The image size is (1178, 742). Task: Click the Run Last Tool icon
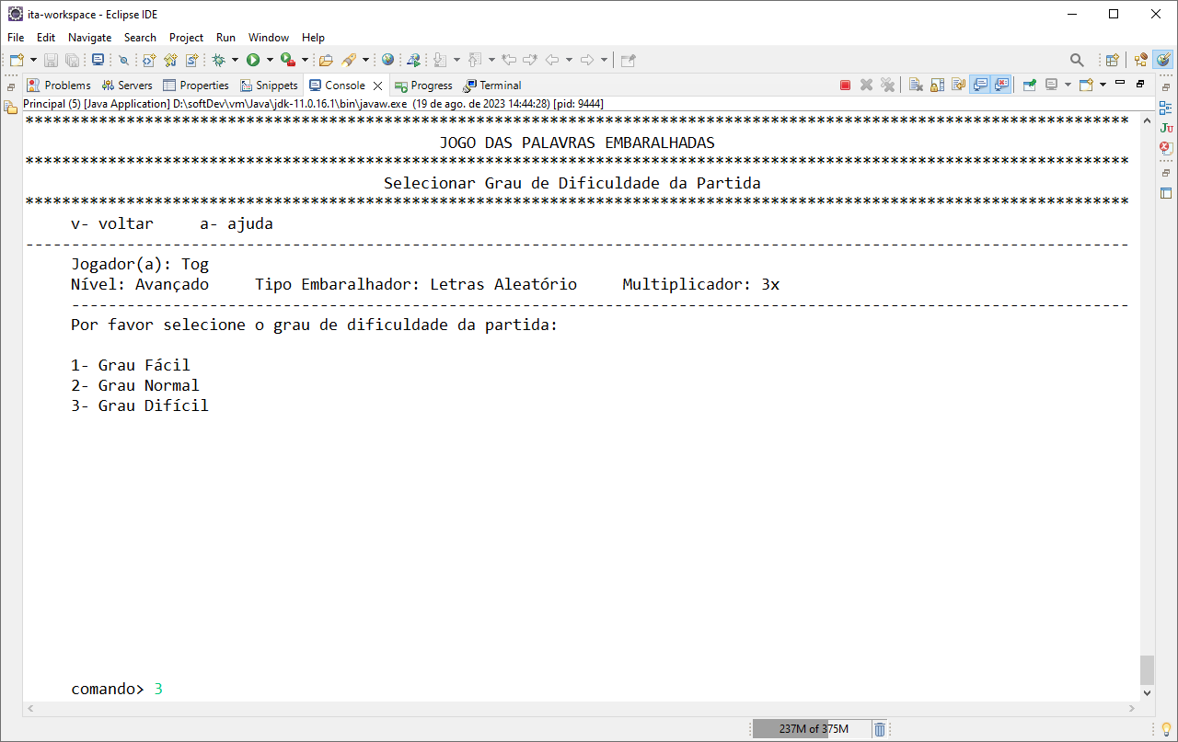click(287, 60)
